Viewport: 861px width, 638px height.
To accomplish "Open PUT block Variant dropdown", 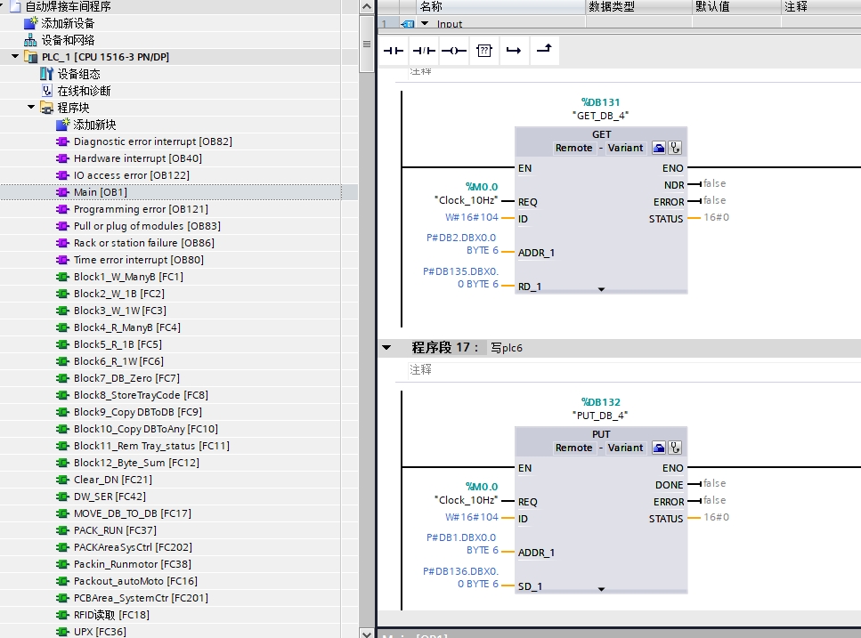I will tap(625, 448).
